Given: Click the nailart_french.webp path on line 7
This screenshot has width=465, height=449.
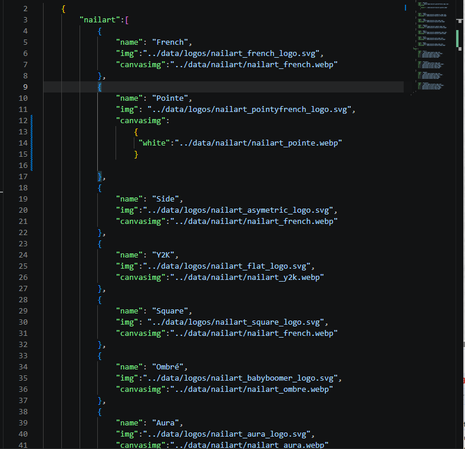Looking at the screenshot, I should point(254,65).
